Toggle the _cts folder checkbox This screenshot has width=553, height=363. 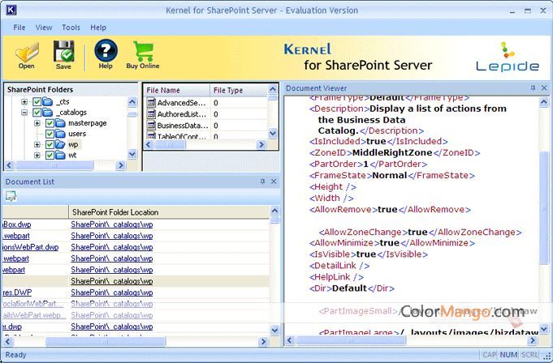point(37,102)
